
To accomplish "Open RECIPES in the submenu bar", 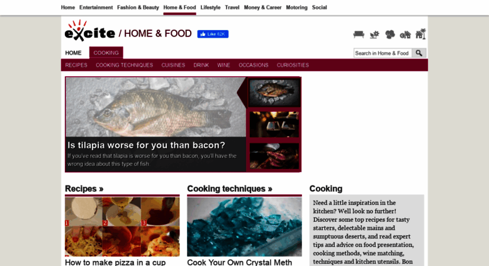I will tap(76, 65).
